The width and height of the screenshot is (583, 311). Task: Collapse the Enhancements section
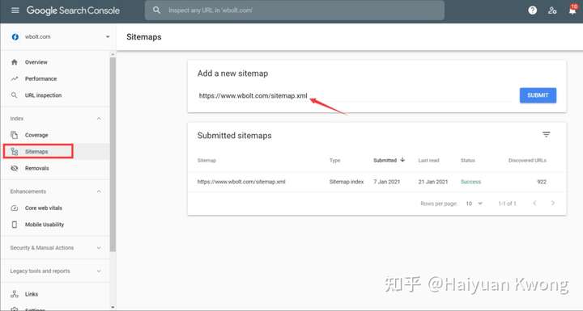pyautogui.click(x=99, y=191)
